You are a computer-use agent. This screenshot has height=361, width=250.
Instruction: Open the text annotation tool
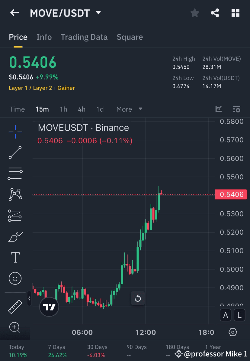pyautogui.click(x=15, y=257)
